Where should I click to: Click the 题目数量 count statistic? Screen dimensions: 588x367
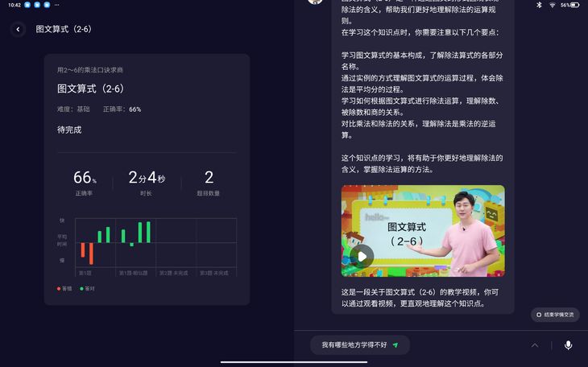tap(209, 182)
